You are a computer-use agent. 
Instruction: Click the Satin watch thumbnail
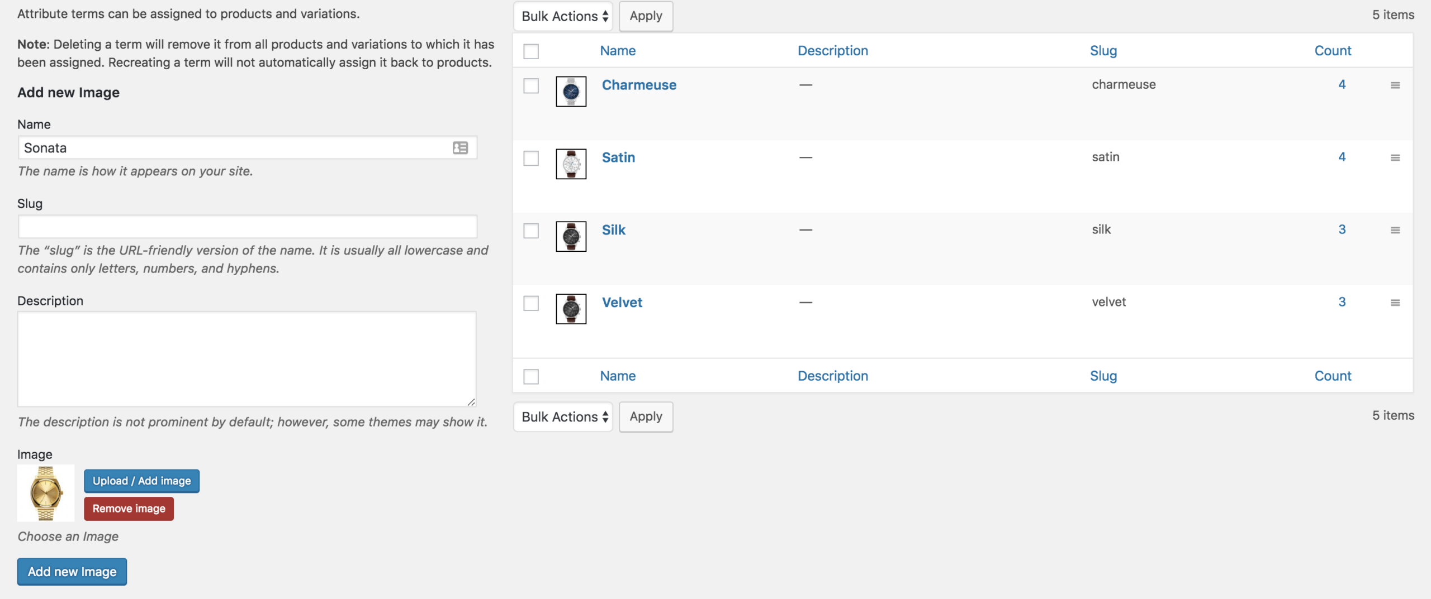570,164
